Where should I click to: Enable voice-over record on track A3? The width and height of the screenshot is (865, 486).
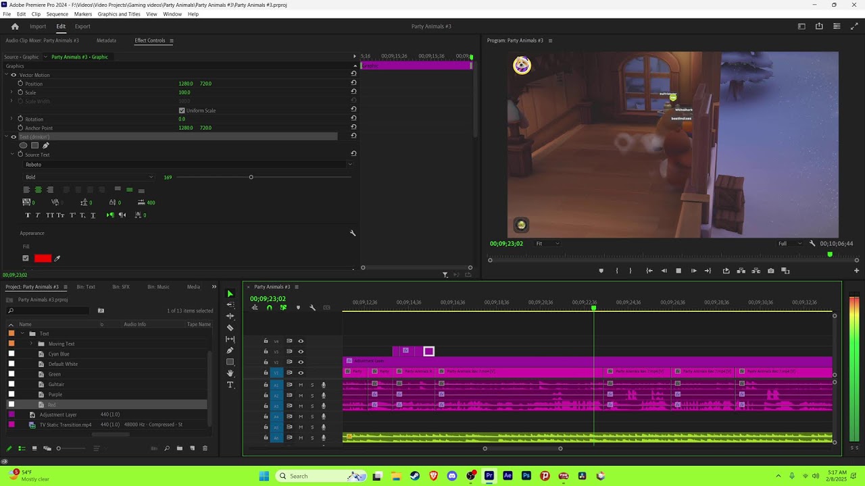click(x=324, y=406)
